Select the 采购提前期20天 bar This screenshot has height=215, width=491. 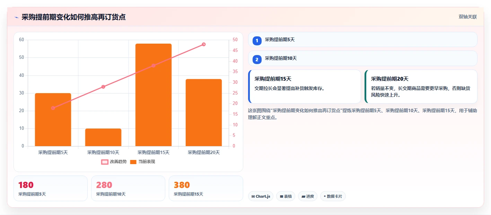pos(204,113)
